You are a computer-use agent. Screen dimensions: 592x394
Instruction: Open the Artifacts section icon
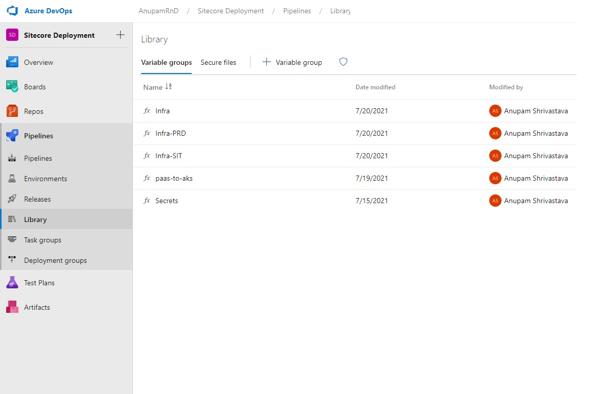point(11,307)
